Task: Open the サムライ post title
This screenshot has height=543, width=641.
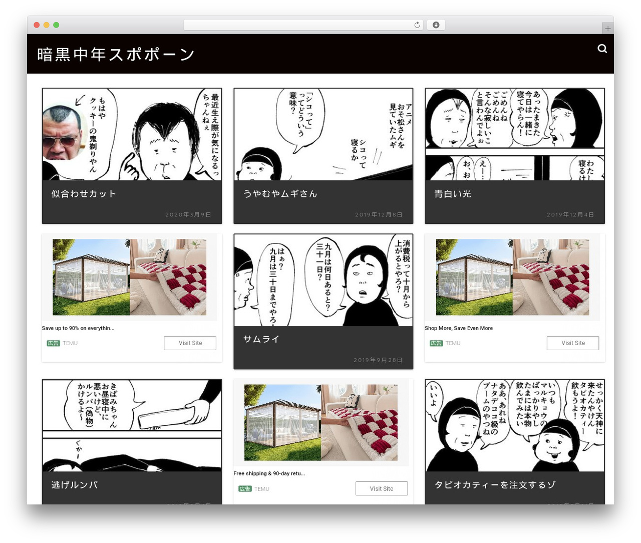Action: [x=261, y=339]
